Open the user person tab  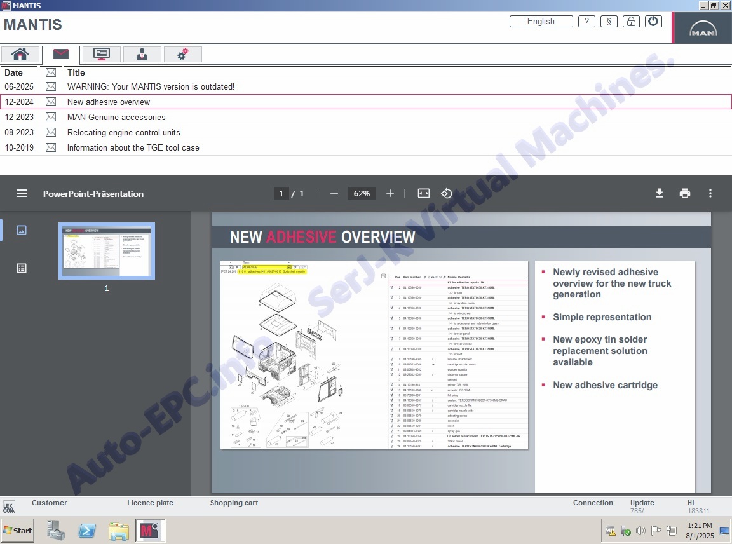142,55
